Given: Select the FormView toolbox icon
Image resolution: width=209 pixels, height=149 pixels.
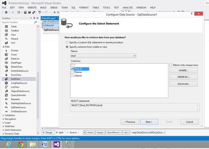Looking at the screenshot, I should click(x=6, y=75).
